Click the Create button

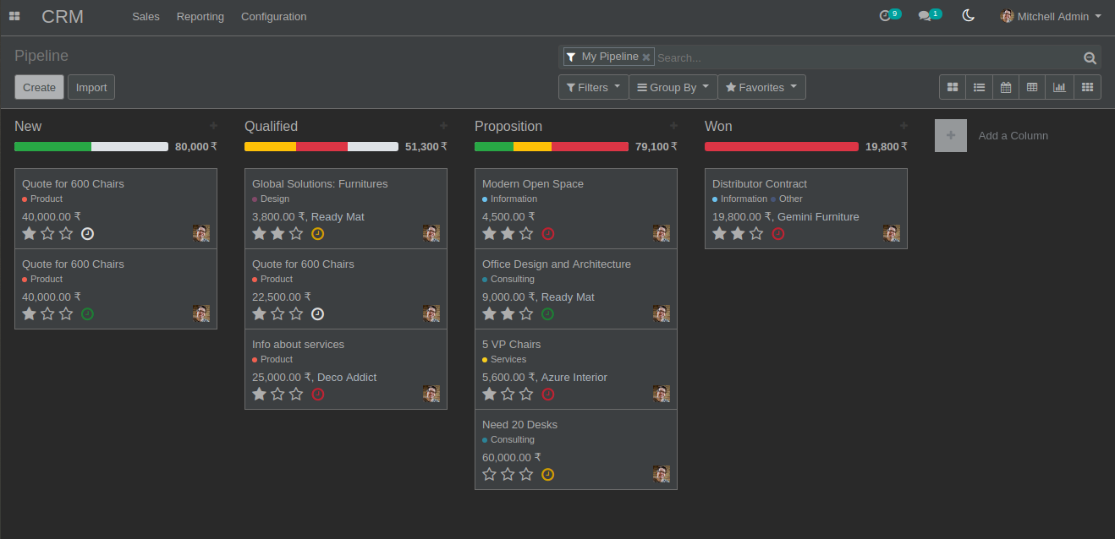tap(39, 87)
